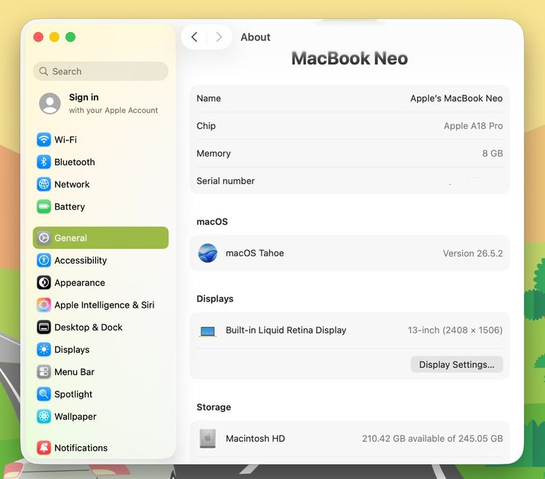Open Apple Intelligence & Siri settings
Screen dimensions: 545x479
click(x=101, y=304)
